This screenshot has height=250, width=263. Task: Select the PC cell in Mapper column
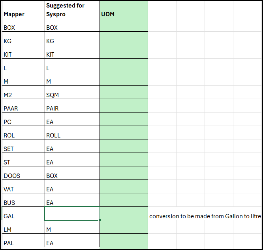pos(23,119)
